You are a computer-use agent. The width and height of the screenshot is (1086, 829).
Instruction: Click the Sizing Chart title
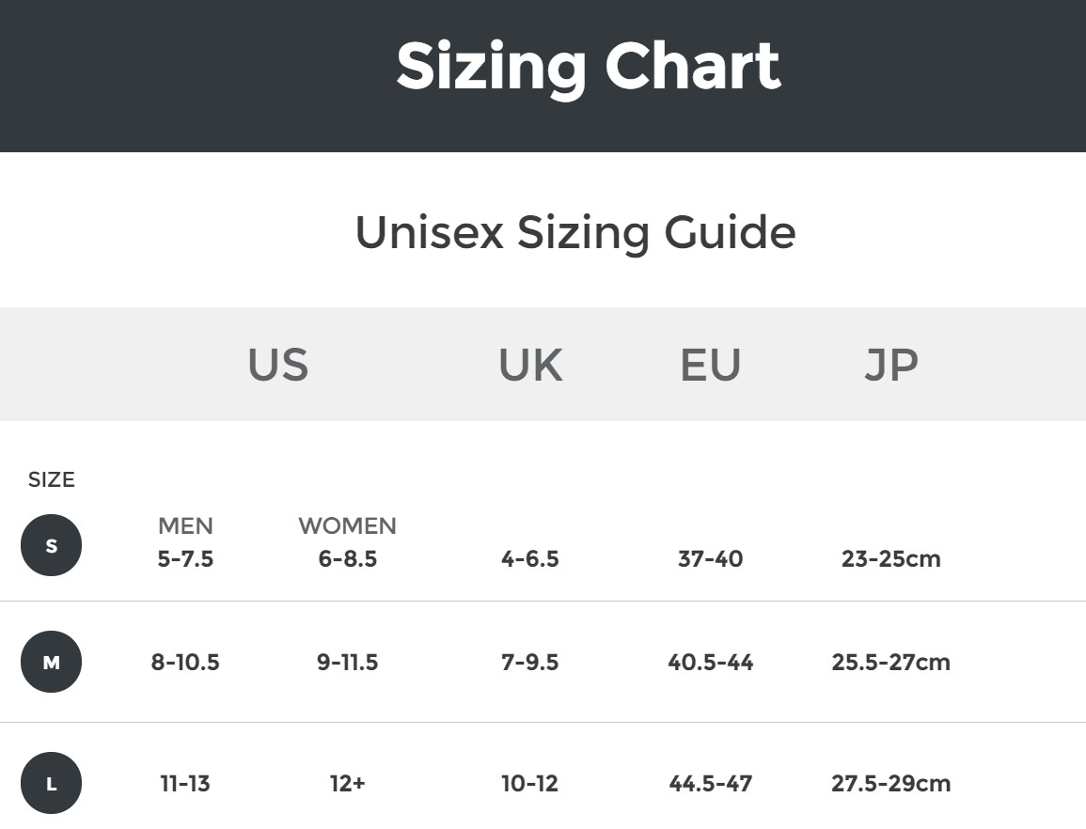[588, 66]
